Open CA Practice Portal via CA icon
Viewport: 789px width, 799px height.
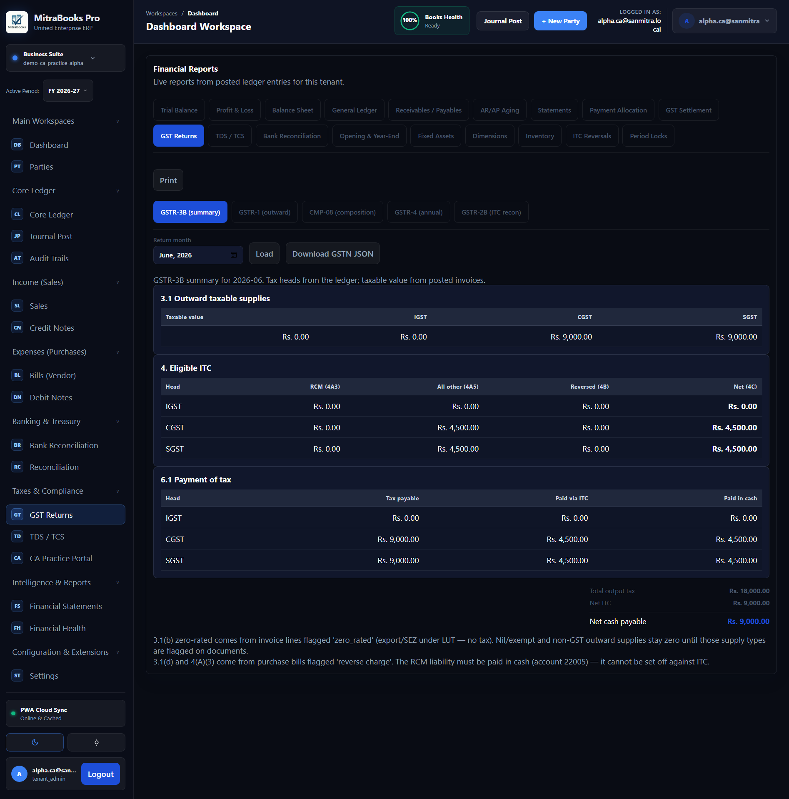[x=17, y=558]
